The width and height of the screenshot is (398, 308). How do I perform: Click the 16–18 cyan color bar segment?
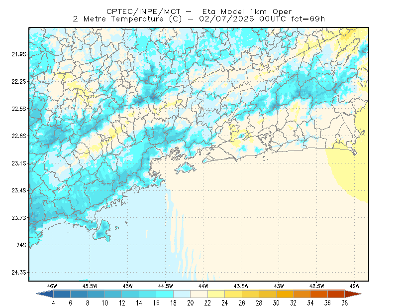click(x=165, y=294)
